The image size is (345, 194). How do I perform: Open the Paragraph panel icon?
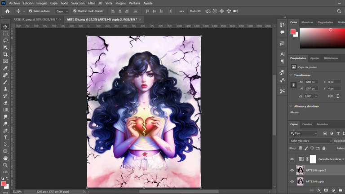282,62
